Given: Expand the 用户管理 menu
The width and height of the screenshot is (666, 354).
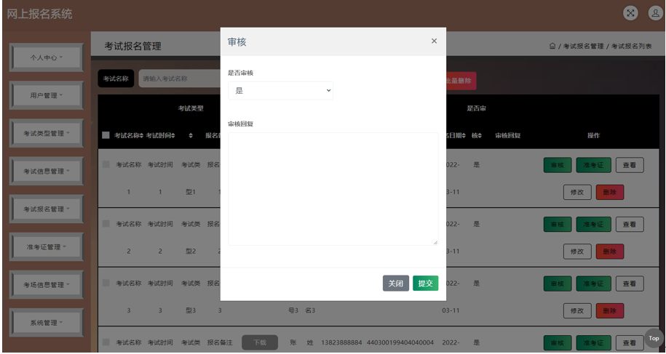Looking at the screenshot, I should pos(47,95).
